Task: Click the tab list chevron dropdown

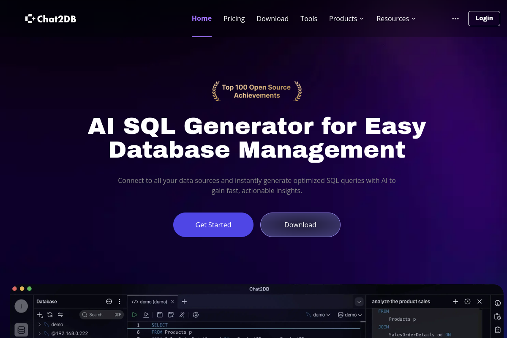Action: [359, 302]
